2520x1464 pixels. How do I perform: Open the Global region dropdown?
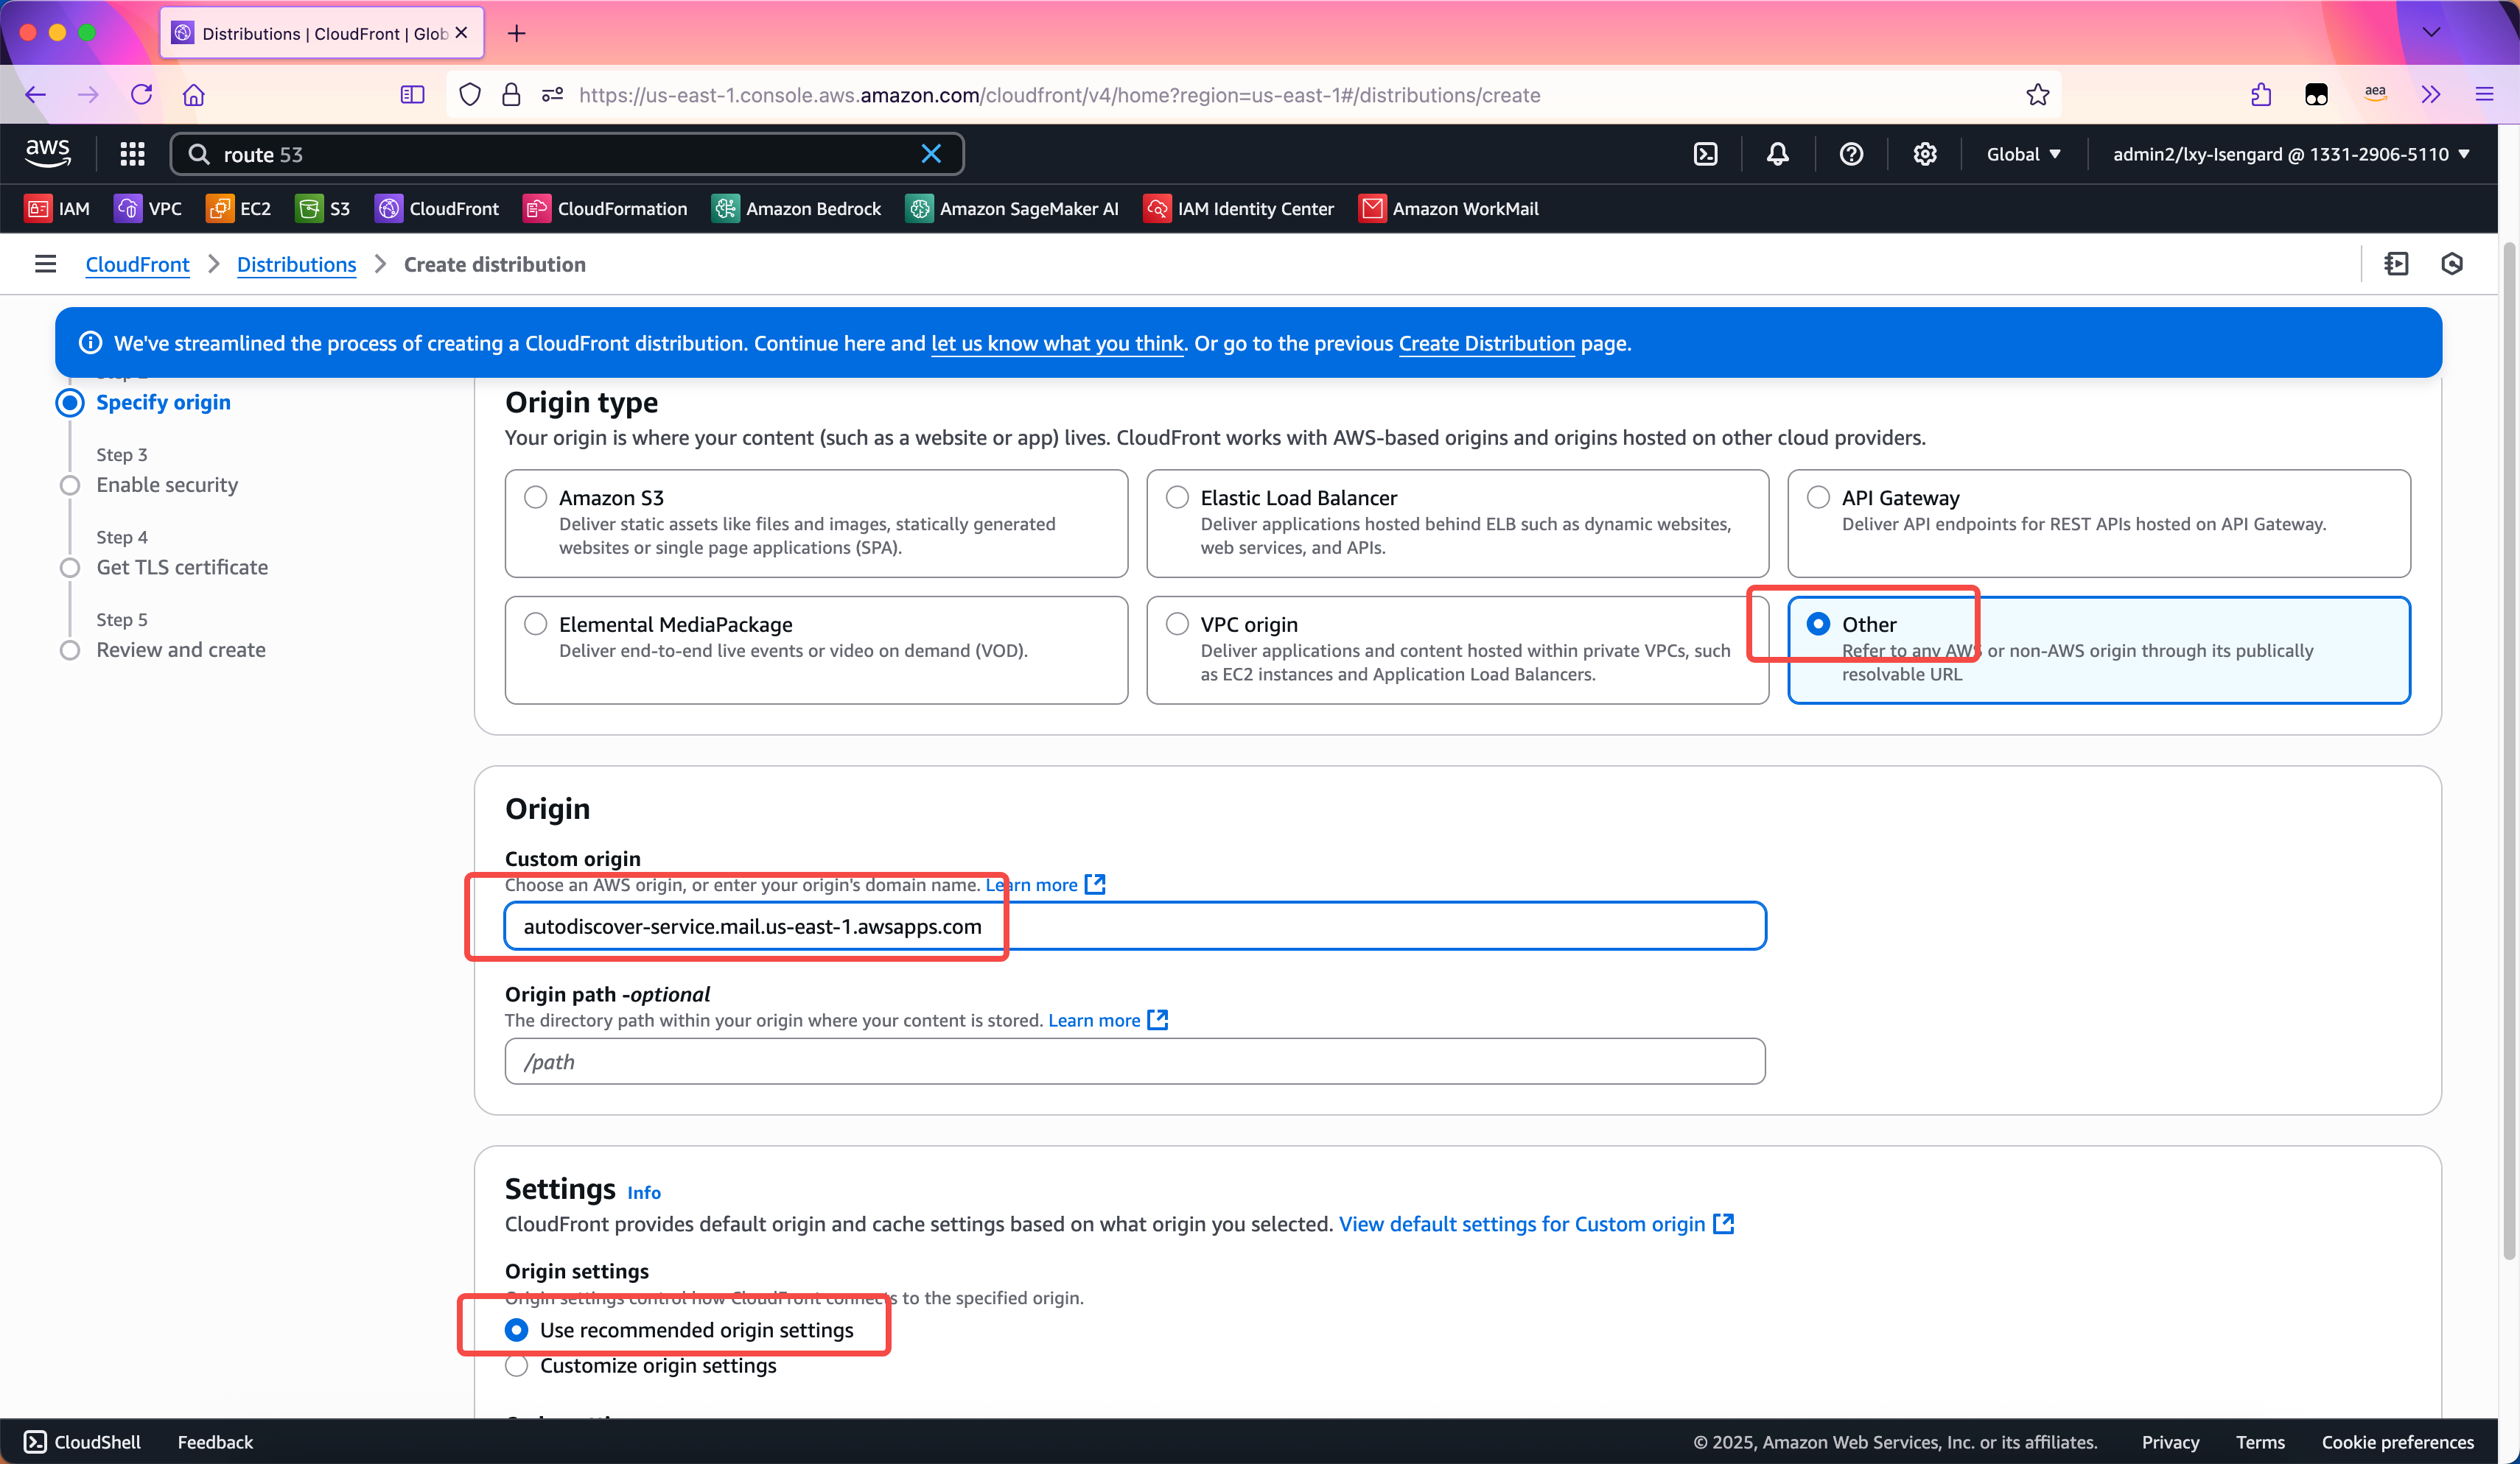point(2023,154)
